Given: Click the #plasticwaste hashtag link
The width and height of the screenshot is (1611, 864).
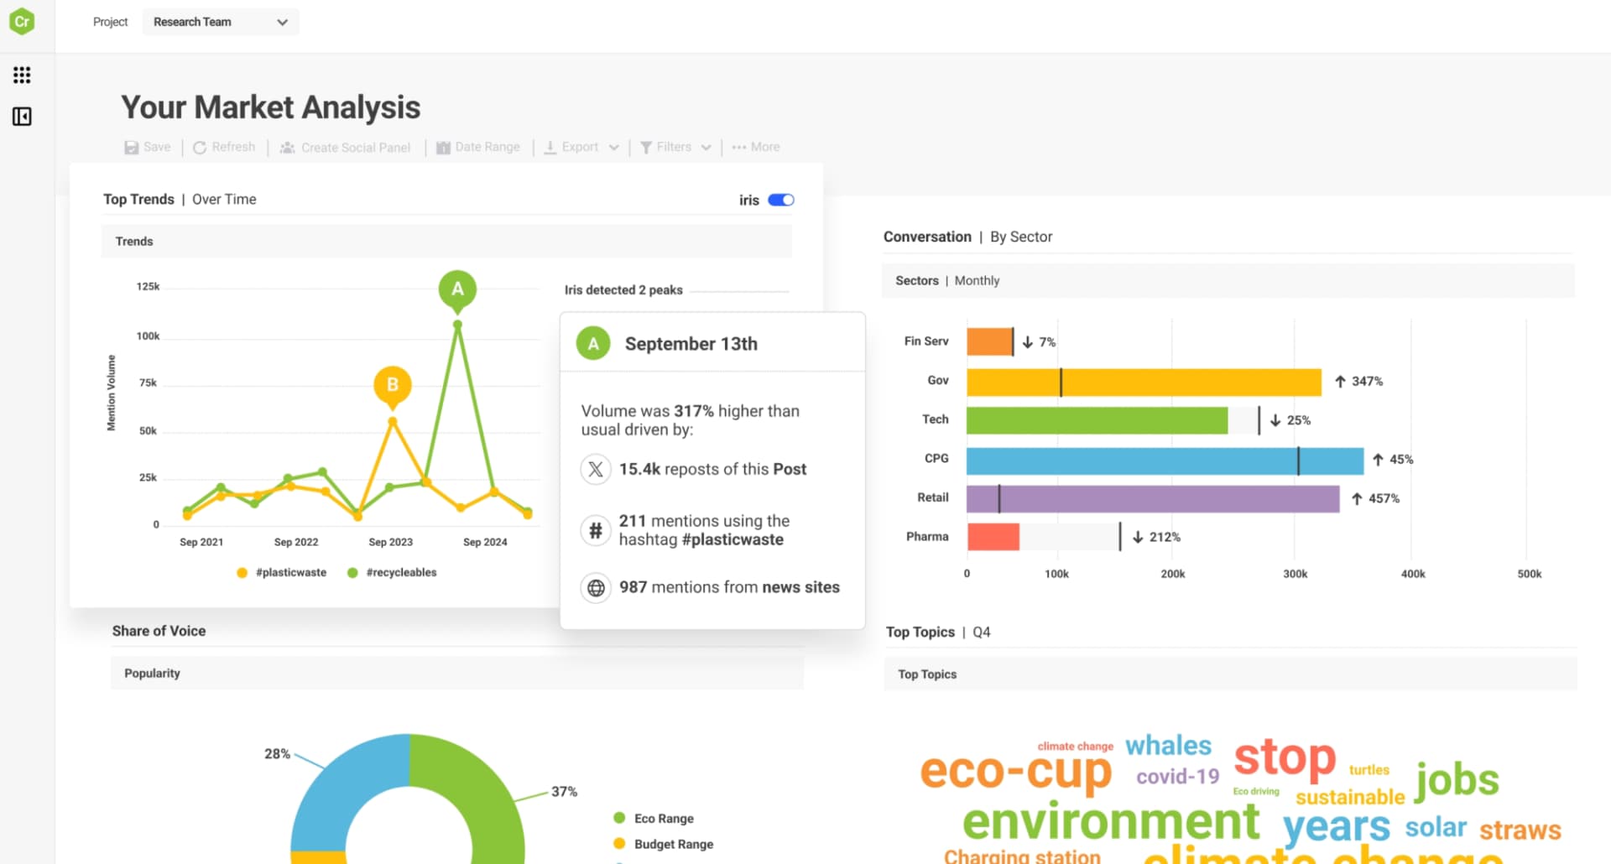Looking at the screenshot, I should pos(733,539).
